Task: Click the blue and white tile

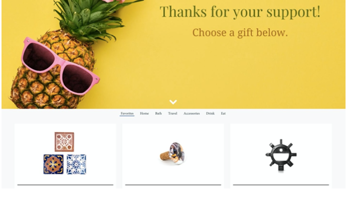Action: 76,164
